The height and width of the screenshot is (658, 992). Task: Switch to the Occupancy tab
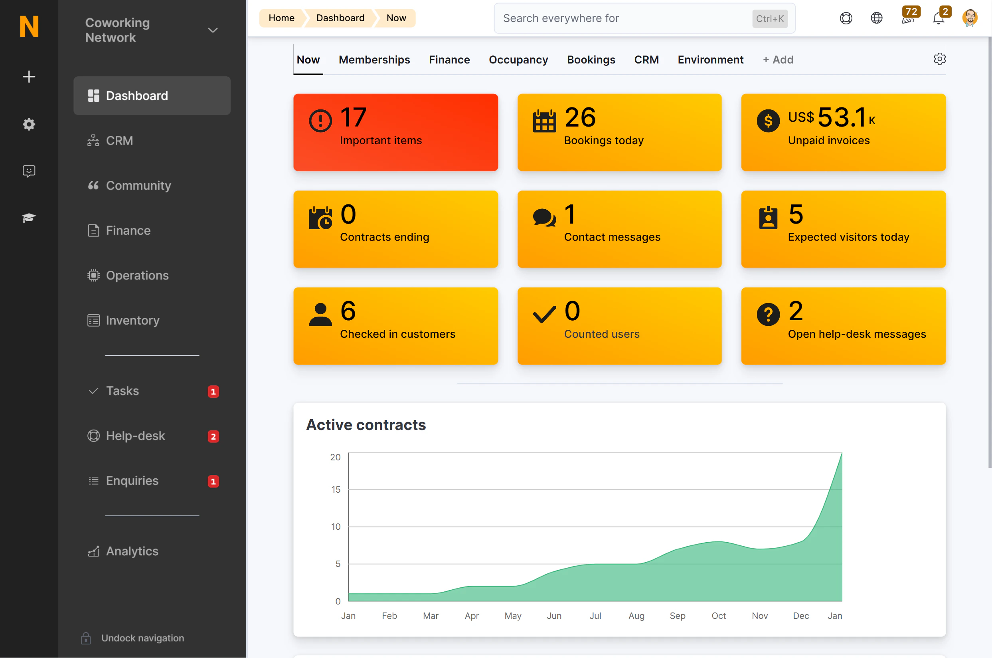click(x=518, y=59)
